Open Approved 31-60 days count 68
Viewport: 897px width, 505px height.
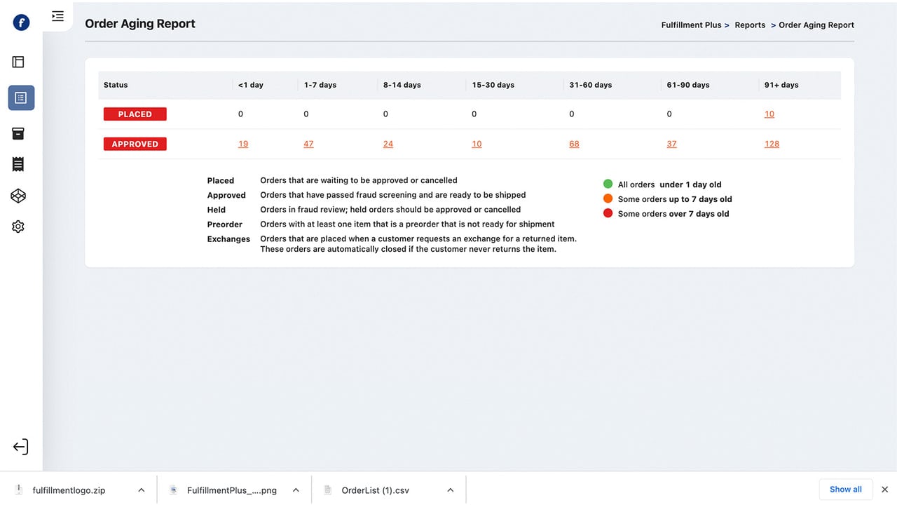574,144
